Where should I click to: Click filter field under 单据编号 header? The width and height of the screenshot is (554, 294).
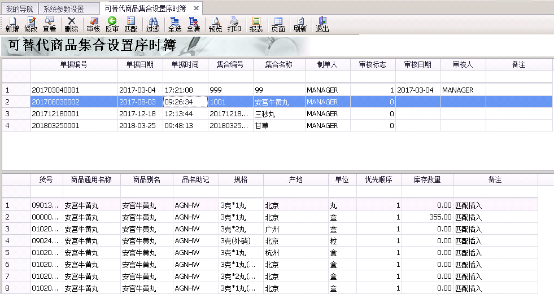[x=74, y=76]
